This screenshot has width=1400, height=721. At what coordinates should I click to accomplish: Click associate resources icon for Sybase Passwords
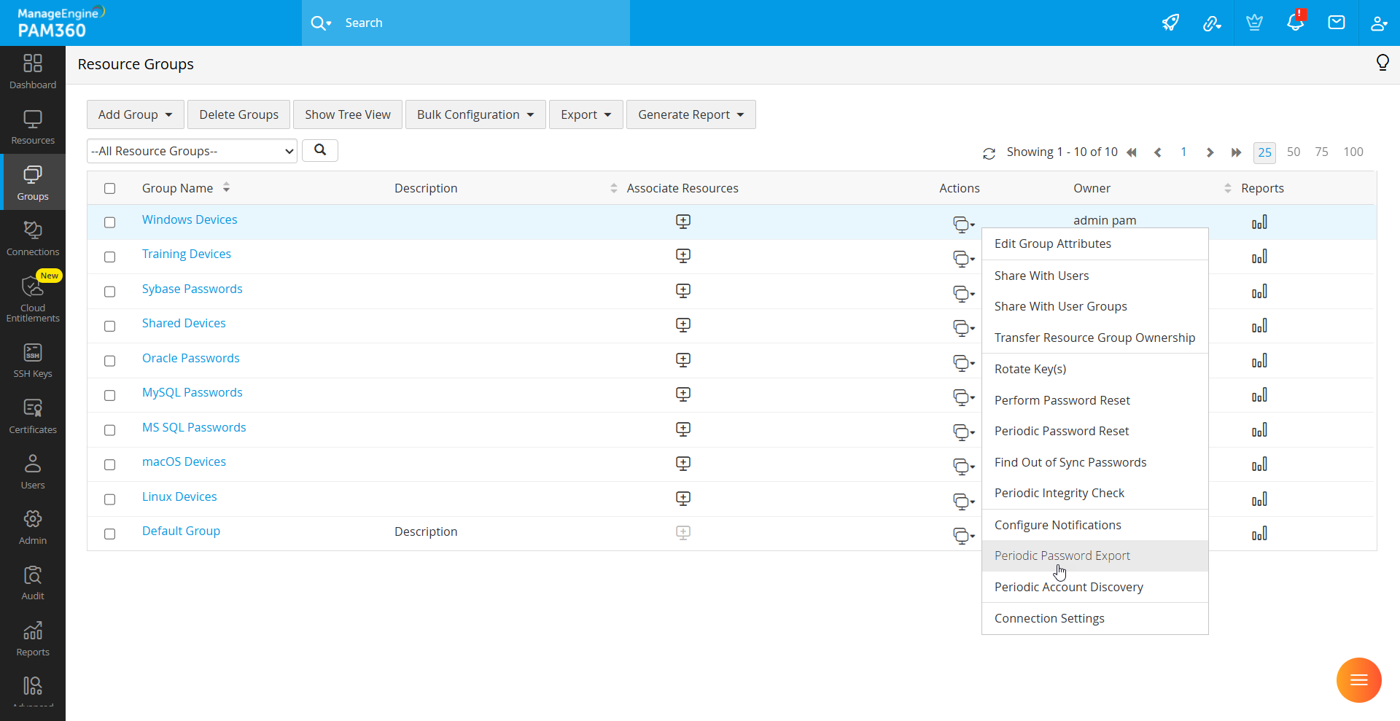coord(682,291)
